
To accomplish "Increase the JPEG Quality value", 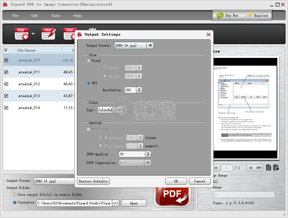I will pos(148,153).
